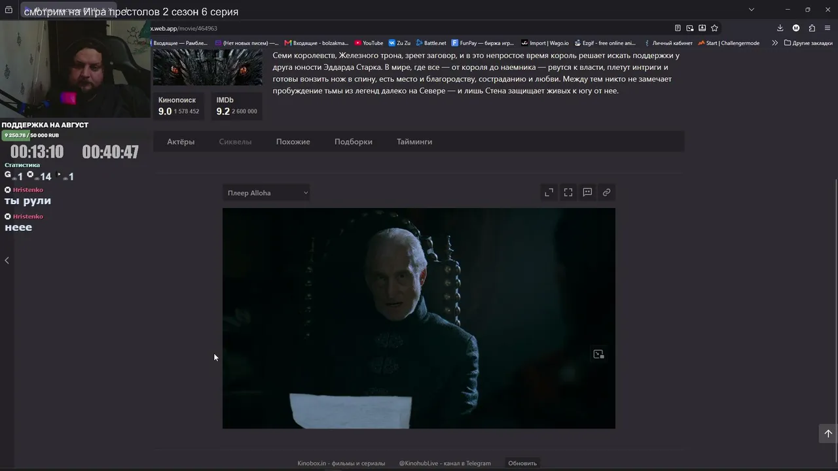Open the Rambler inbox bookmark

coord(179,43)
